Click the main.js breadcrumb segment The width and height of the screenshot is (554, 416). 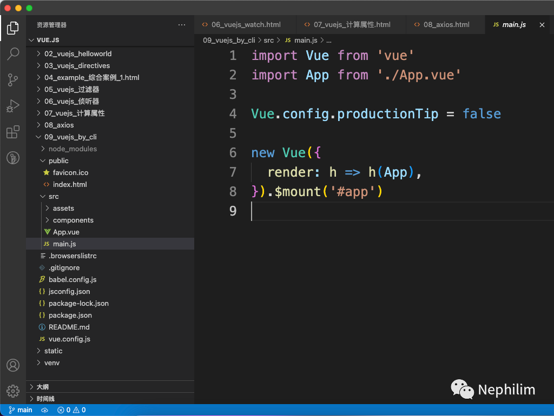tap(301, 40)
